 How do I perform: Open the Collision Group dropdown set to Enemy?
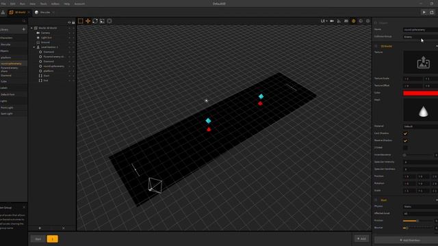[420, 37]
